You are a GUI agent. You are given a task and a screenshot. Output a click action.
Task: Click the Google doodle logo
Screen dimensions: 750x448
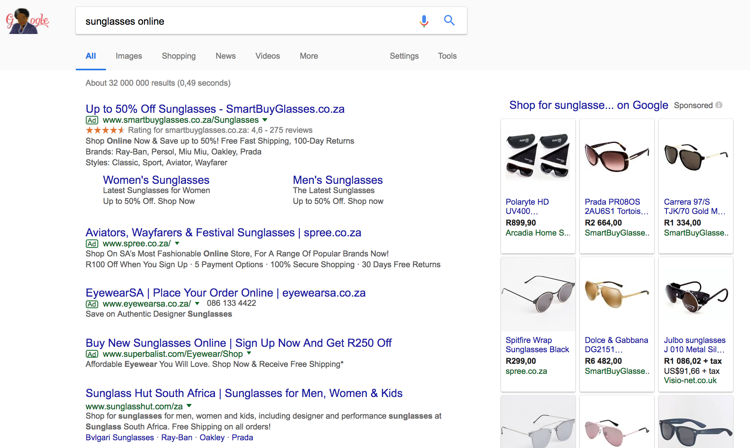tap(27, 21)
